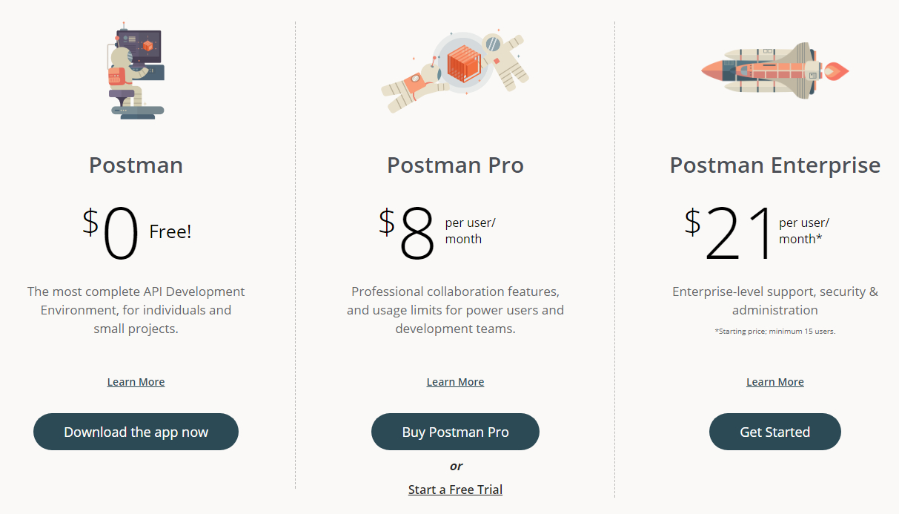Click the Enterprise-level support description text
Image resolution: width=899 pixels, height=514 pixels.
coord(775,300)
